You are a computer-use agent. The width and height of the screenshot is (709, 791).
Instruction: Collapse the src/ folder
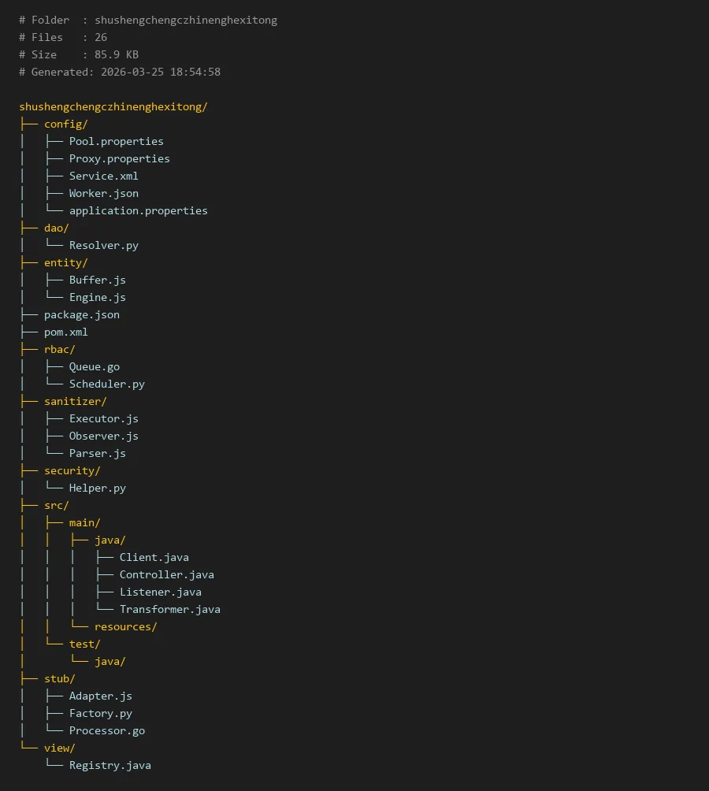click(56, 505)
